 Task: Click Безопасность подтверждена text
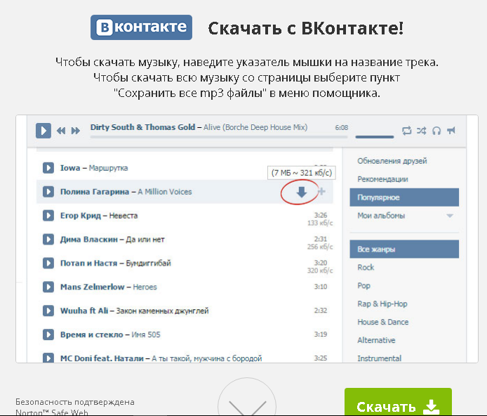[x=75, y=402]
